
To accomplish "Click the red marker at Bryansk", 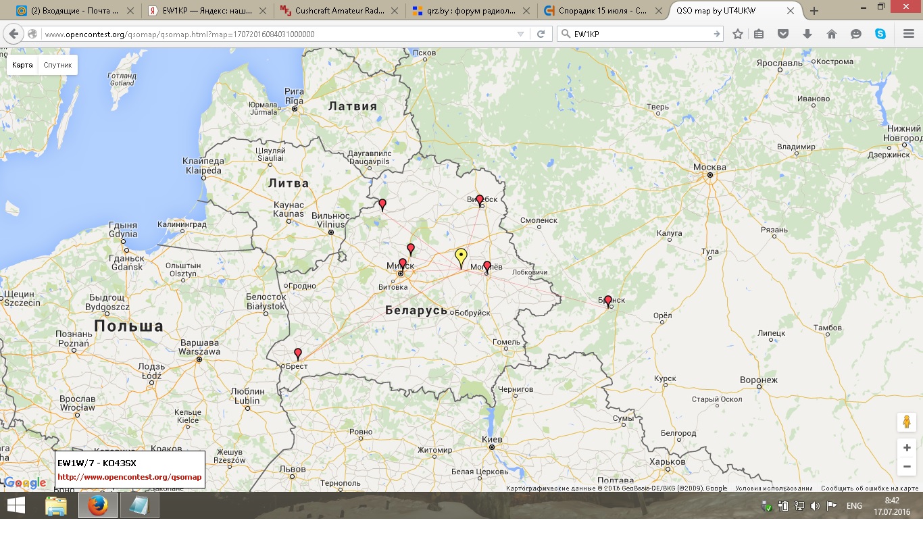I will pyautogui.click(x=607, y=300).
